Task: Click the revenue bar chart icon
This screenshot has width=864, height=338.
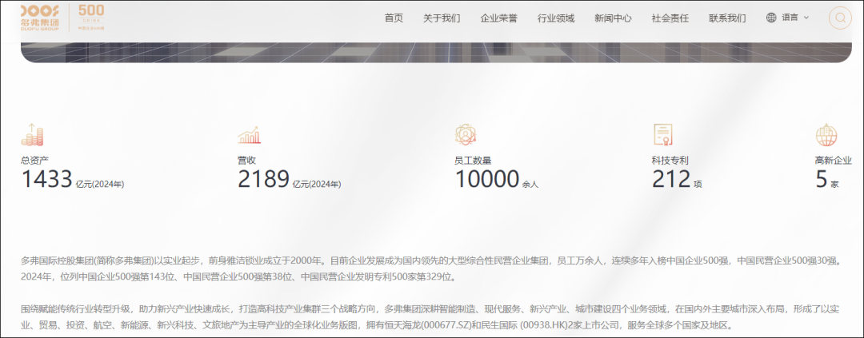Action: [x=249, y=135]
